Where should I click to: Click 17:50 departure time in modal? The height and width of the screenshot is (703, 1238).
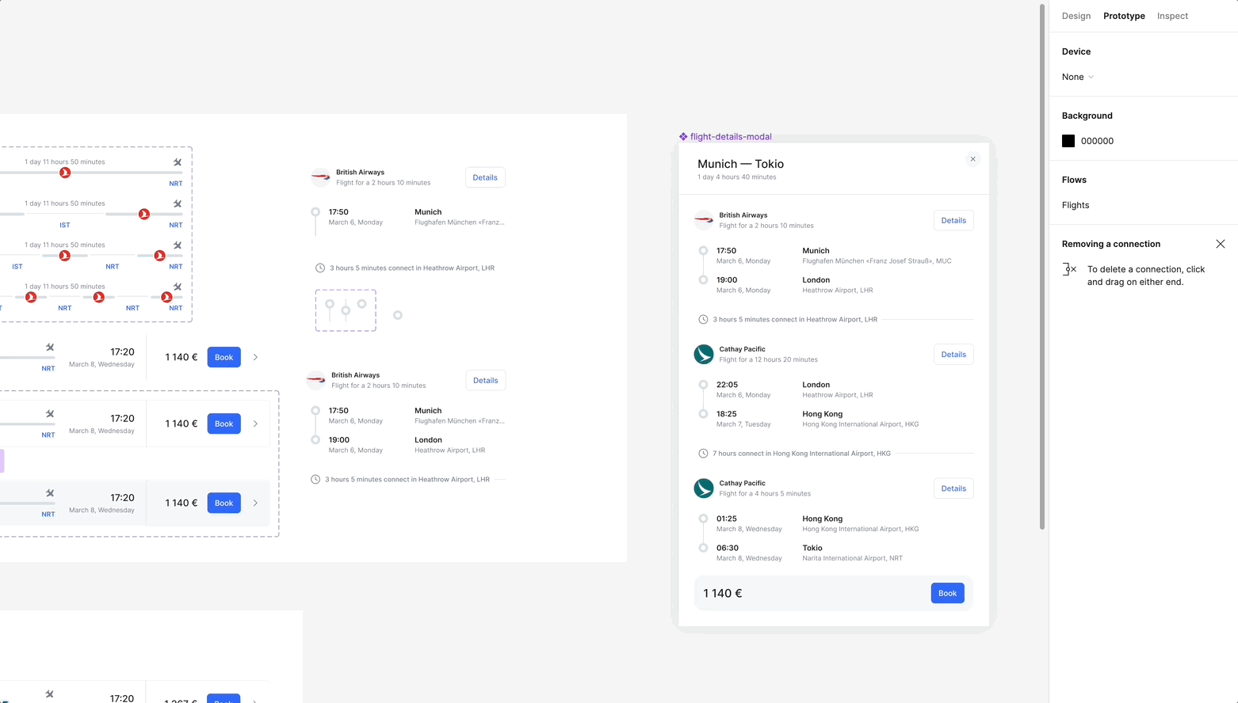726,250
